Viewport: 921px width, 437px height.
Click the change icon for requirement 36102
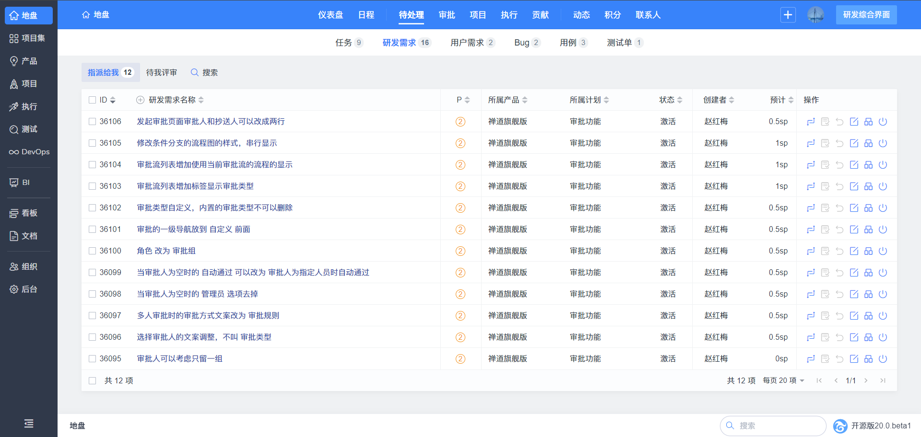coord(811,208)
